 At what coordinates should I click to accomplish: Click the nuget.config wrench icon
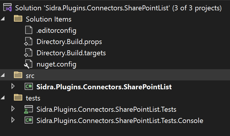coord(28,64)
